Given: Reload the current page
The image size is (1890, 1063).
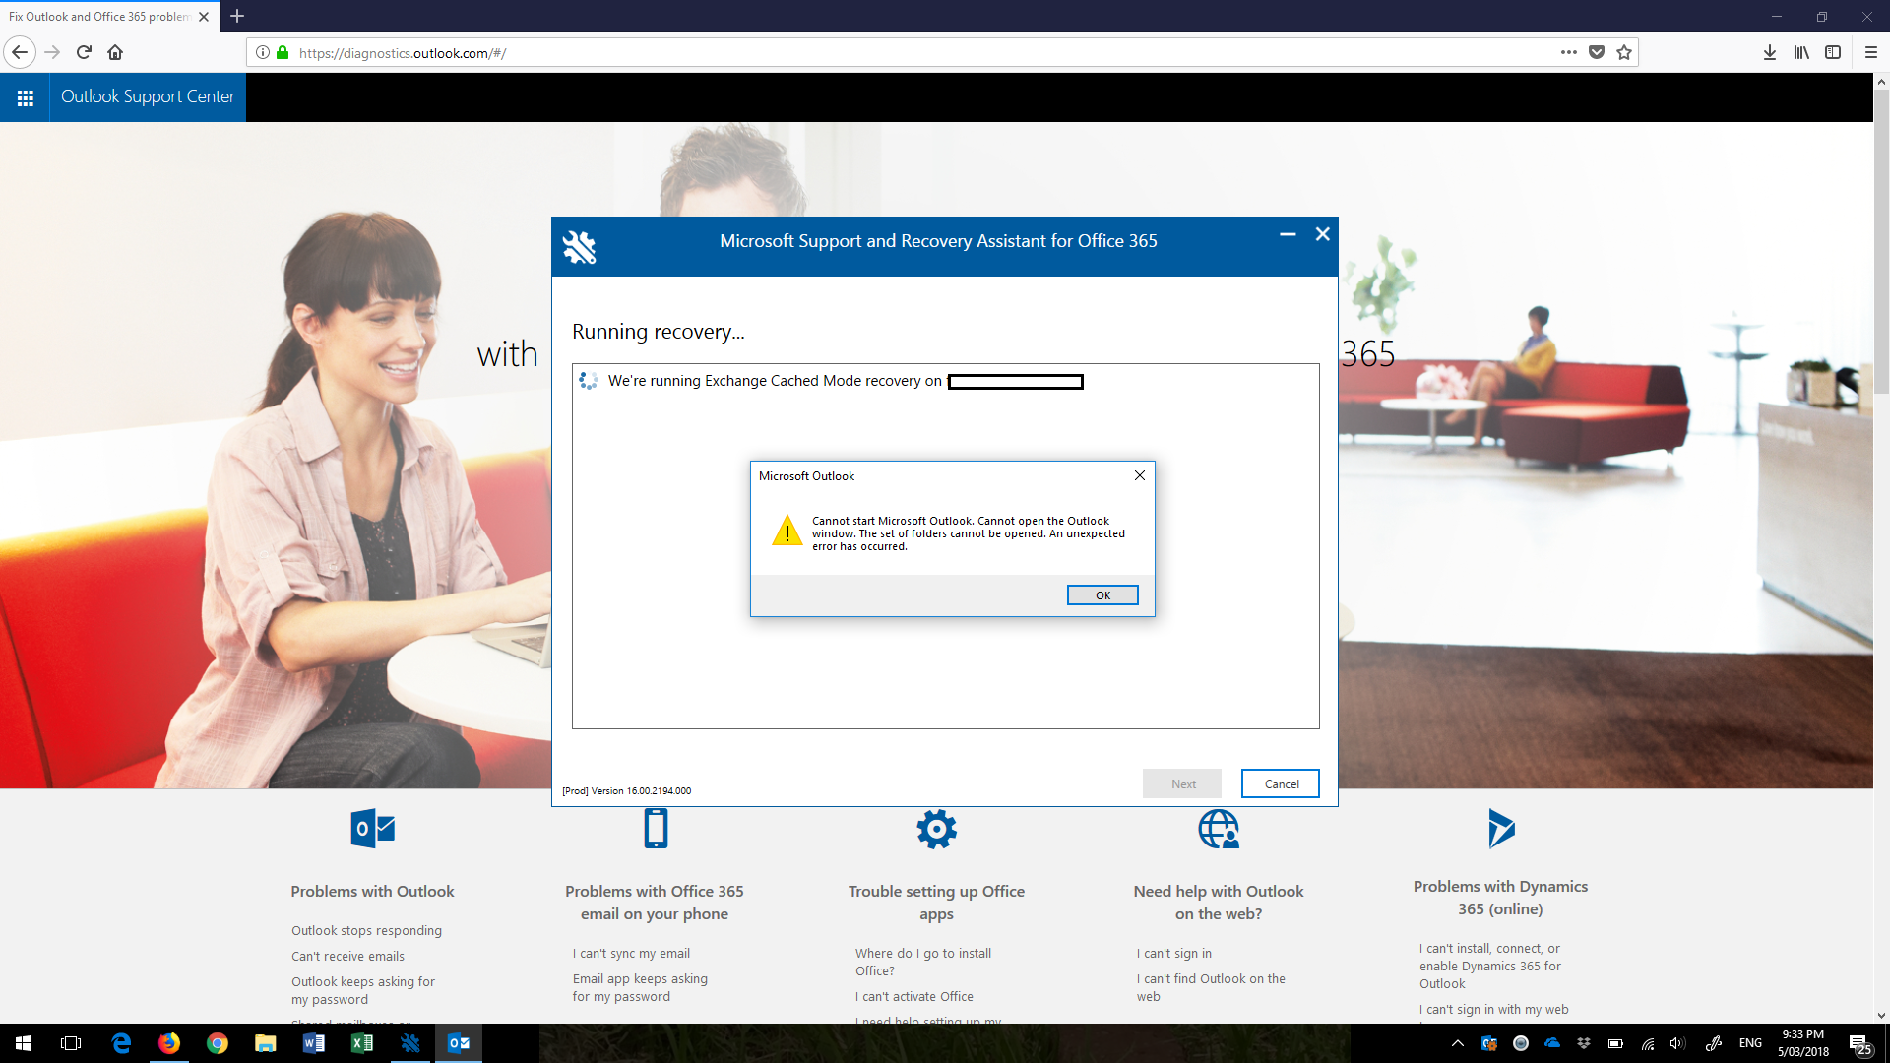Looking at the screenshot, I should pyautogui.click(x=84, y=52).
